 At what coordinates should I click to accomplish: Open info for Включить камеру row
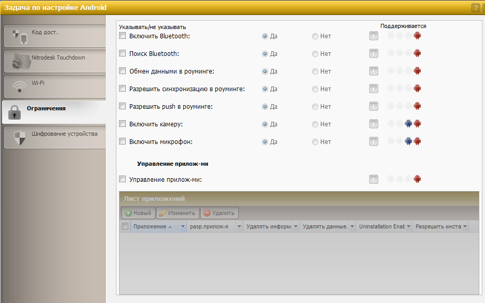point(374,124)
